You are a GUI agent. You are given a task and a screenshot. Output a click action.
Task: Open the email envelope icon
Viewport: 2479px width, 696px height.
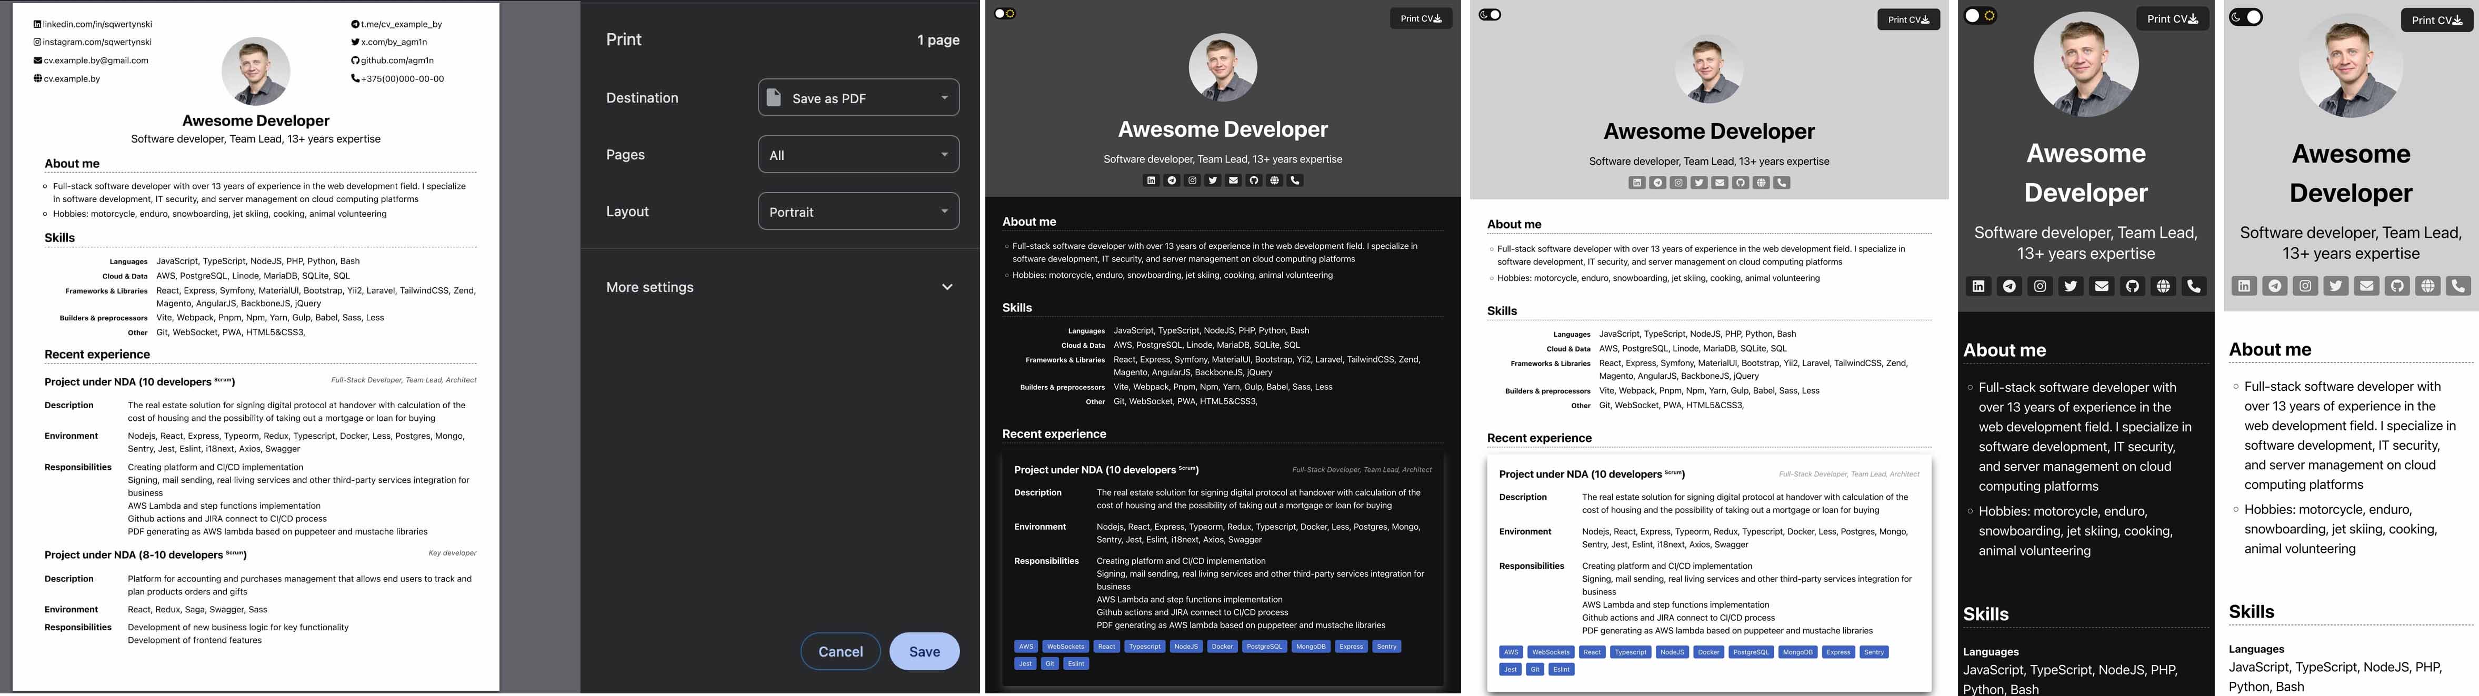pyautogui.click(x=1233, y=180)
